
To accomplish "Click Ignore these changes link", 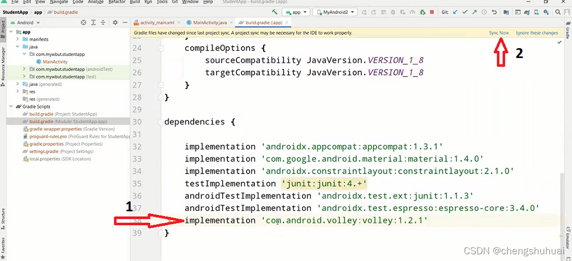I will 537,33.
